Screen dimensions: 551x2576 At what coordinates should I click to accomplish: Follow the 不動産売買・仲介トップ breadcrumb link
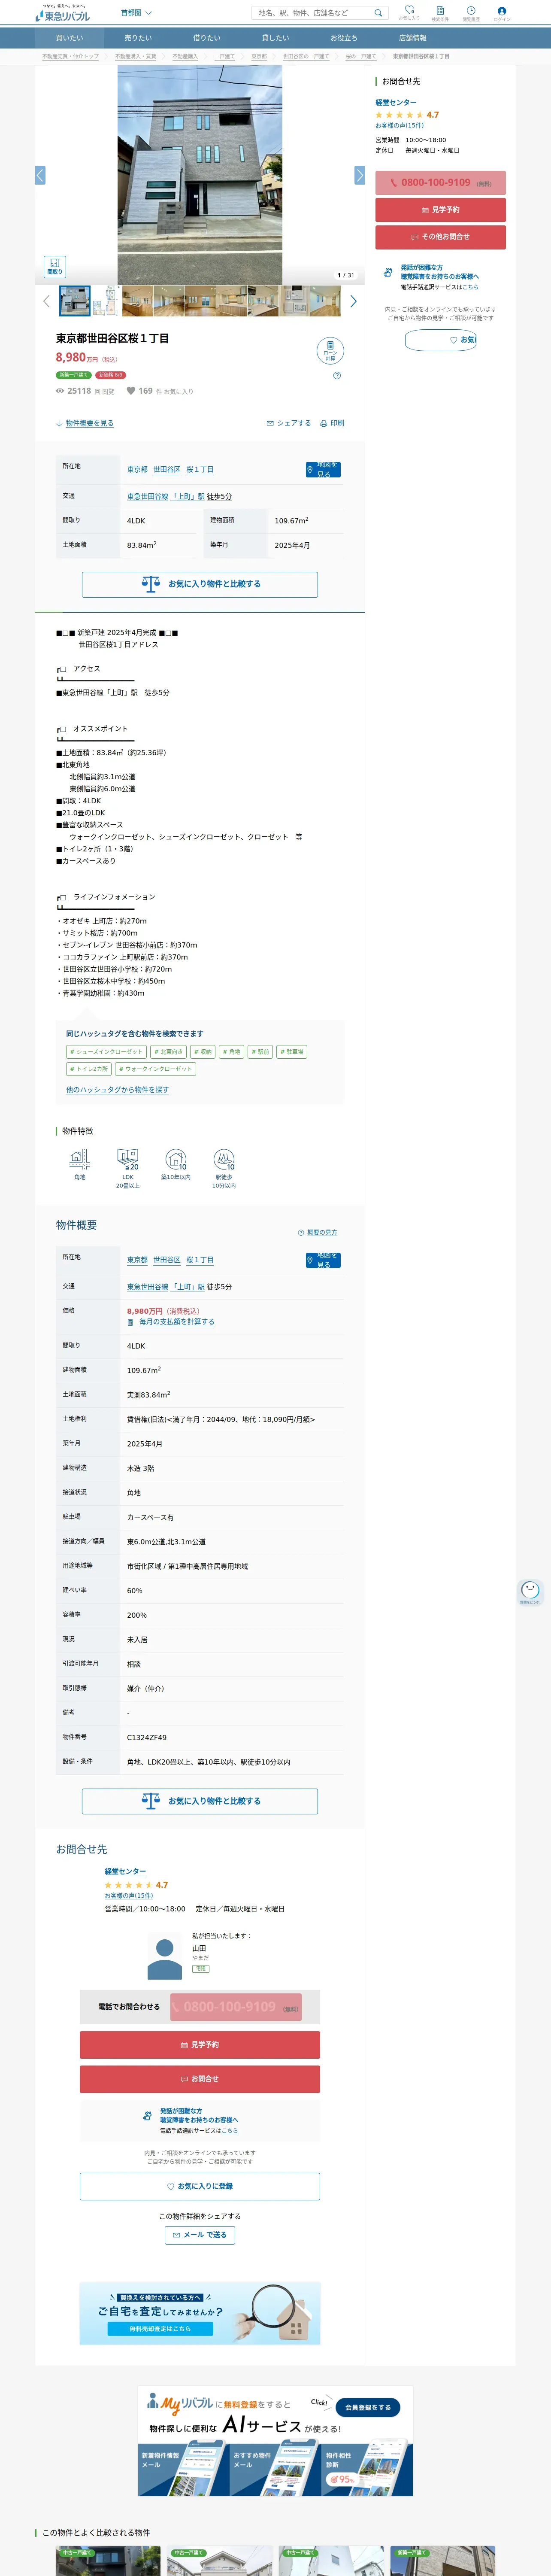pos(70,57)
